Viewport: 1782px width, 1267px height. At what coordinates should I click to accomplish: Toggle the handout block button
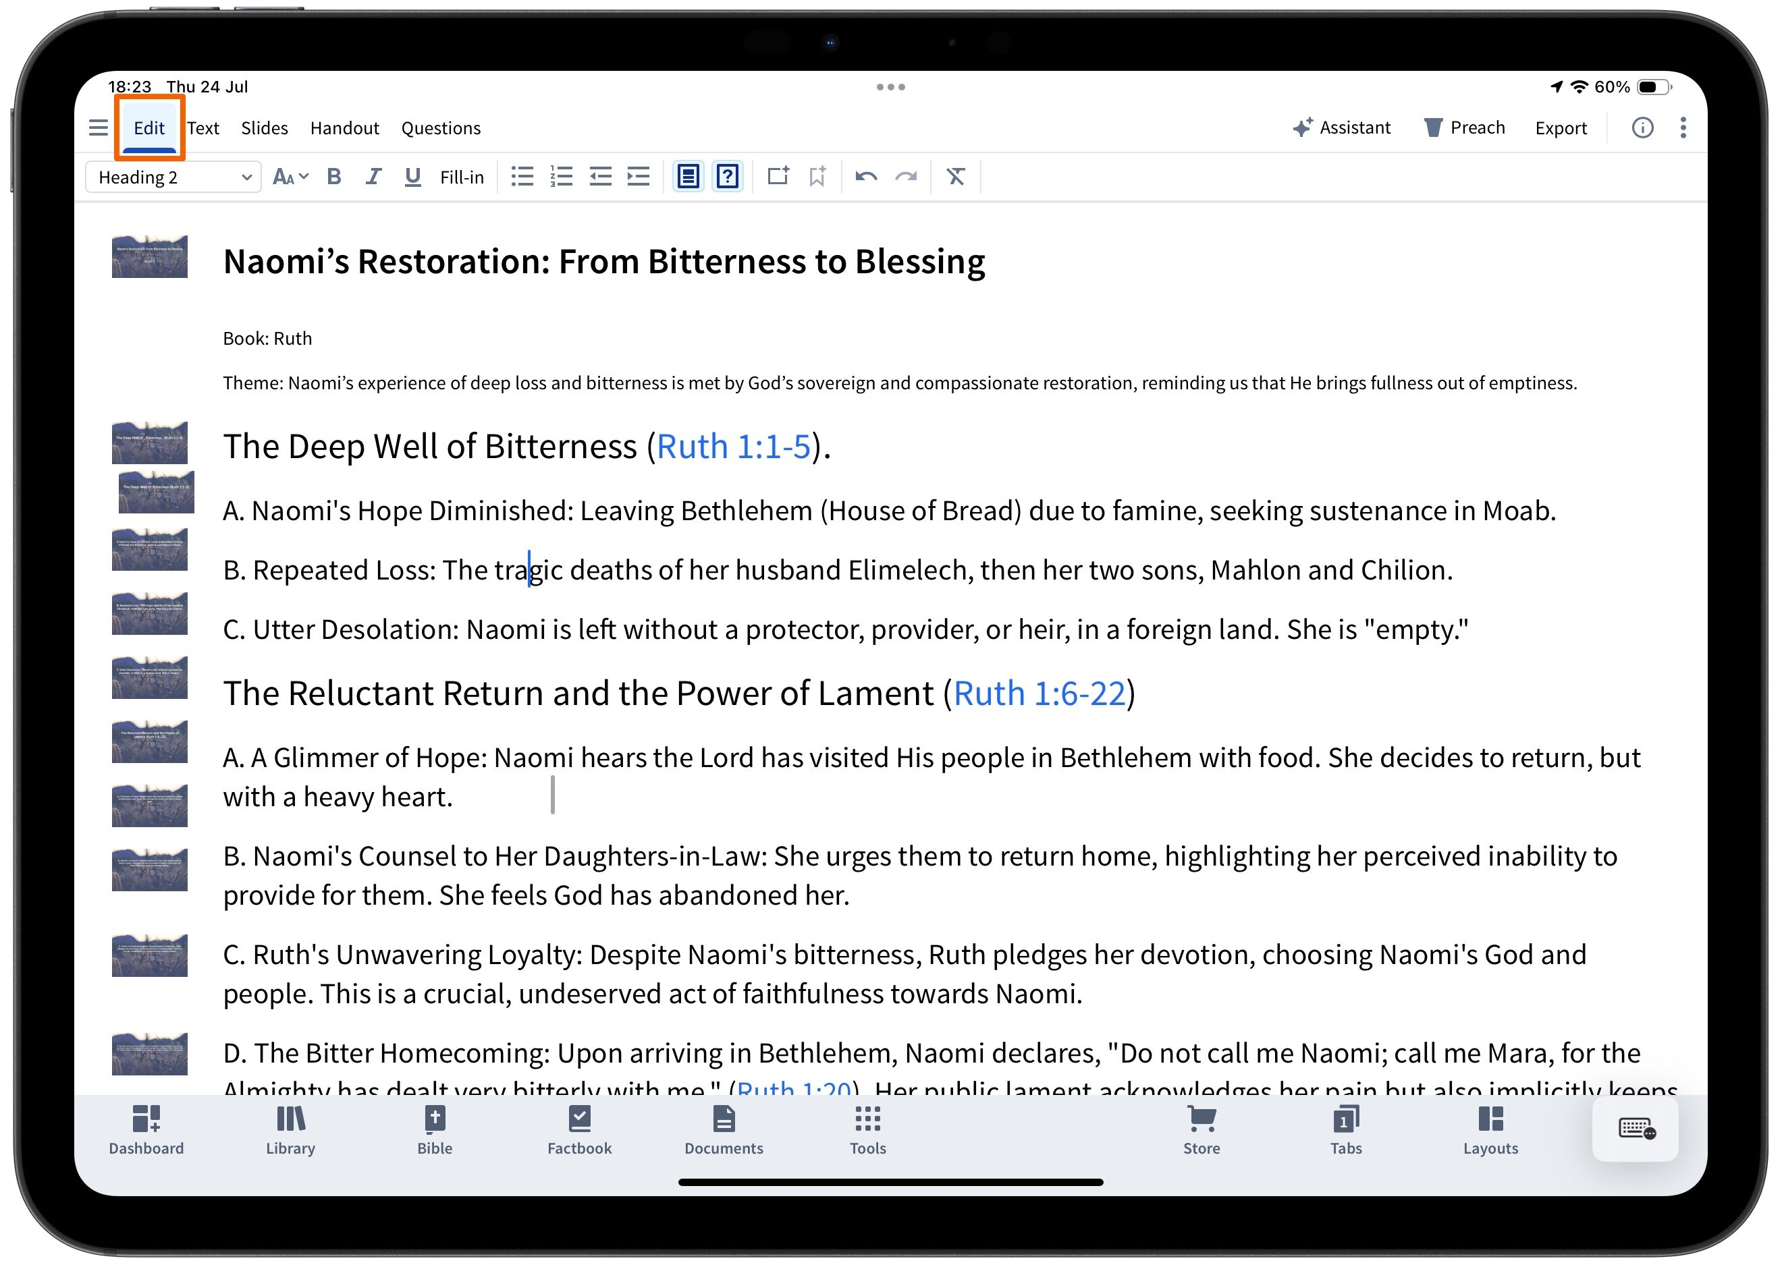pos(688,177)
